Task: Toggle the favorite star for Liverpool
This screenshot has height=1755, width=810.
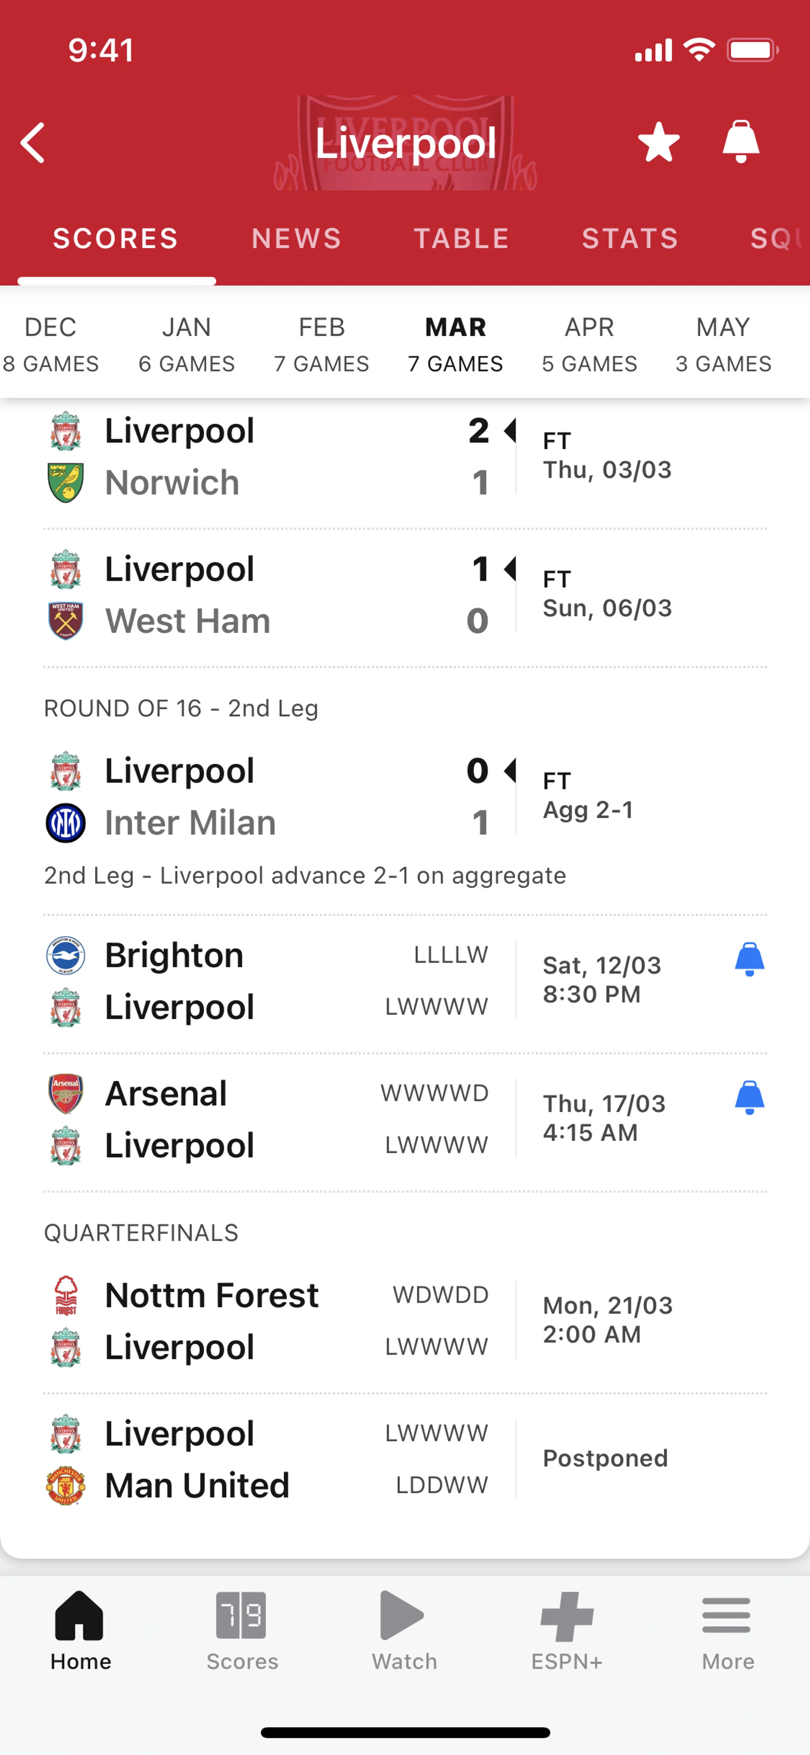Action: (x=658, y=142)
